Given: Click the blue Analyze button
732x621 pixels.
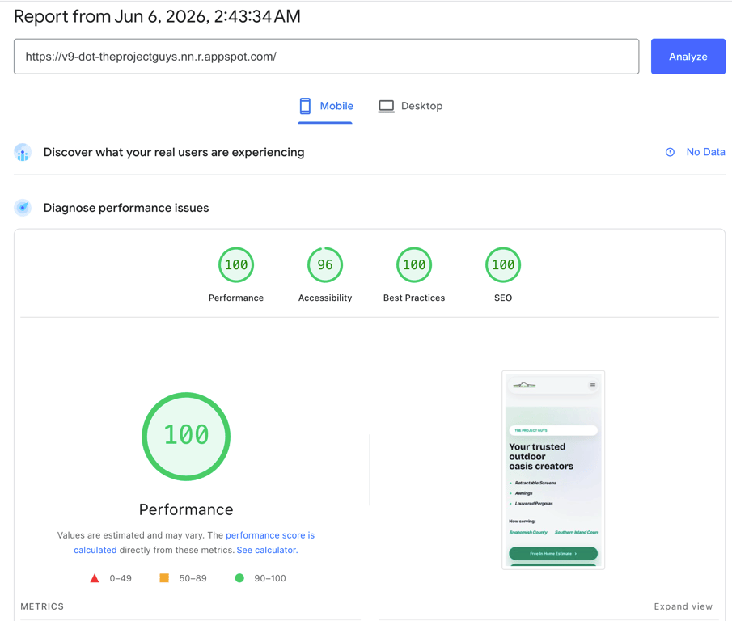Looking at the screenshot, I should 688,57.
